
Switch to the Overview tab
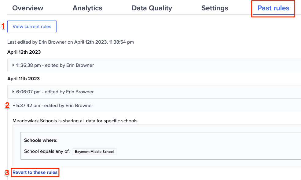pyautogui.click(x=28, y=8)
